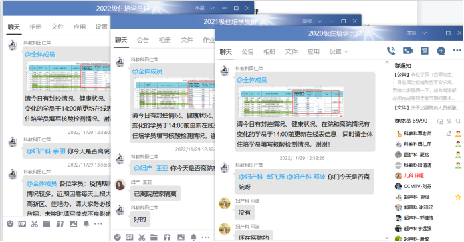464x242 pixels.
Task: Click 举报 in 2021级 title bar
Action: click(x=307, y=21)
